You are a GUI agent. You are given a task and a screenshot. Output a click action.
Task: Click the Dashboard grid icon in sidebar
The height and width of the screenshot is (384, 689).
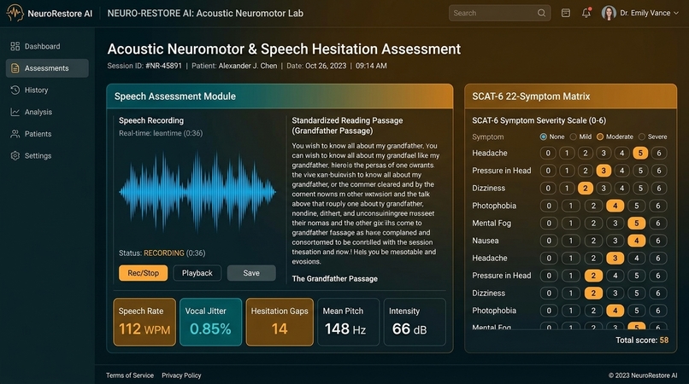[x=15, y=46]
